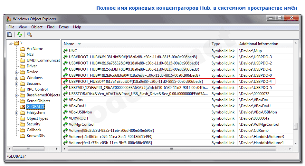Open the Extras menu
305x166 pixels.
[x=63, y=27]
